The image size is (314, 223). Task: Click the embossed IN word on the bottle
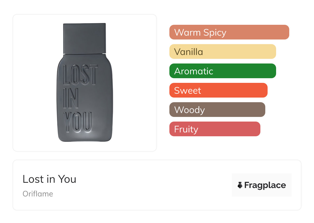70,99
